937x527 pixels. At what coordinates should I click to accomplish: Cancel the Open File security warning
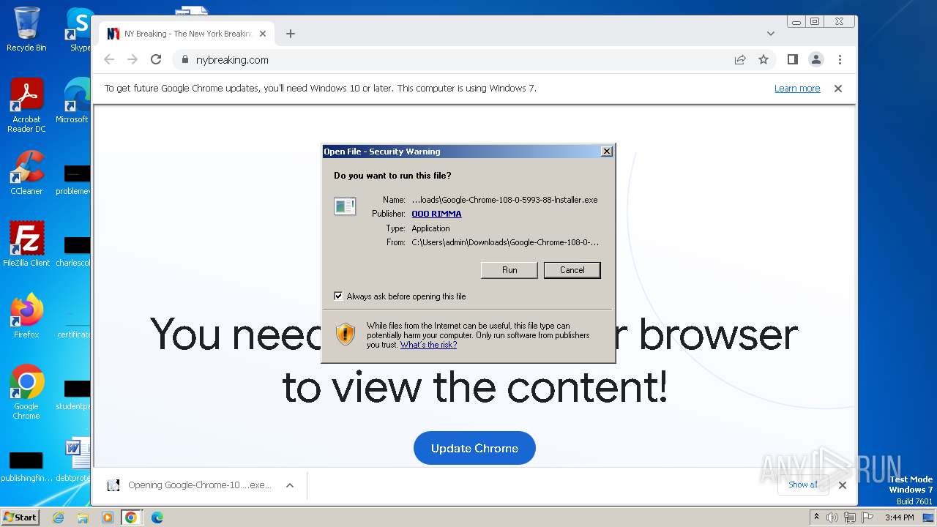click(572, 270)
